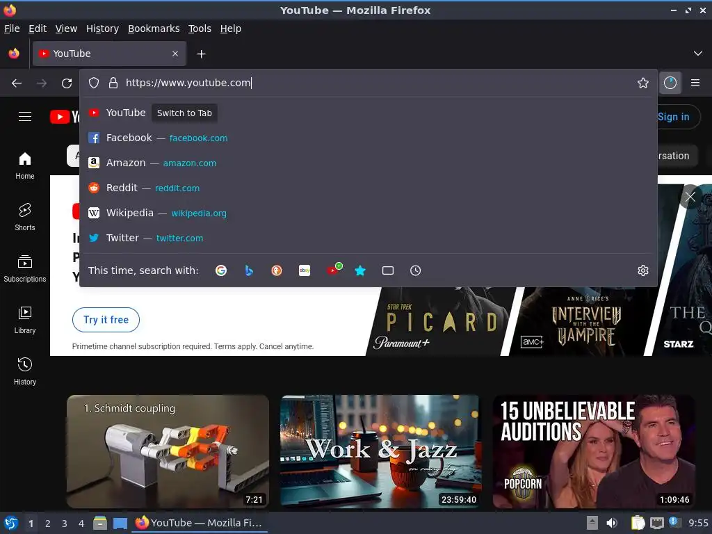Click the site security padlock icon
Screen dimensions: 712x534
point(113,83)
